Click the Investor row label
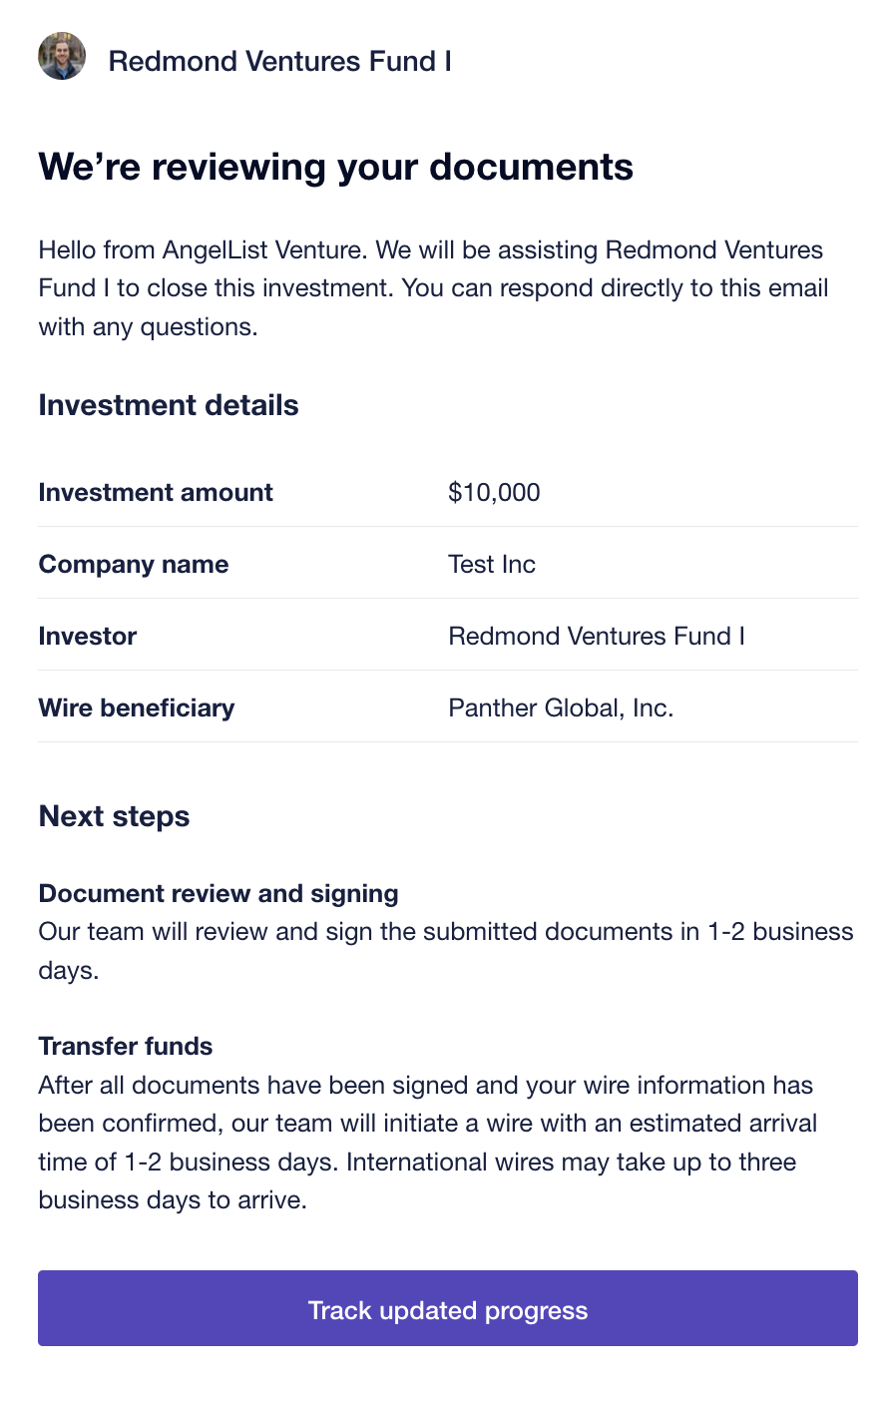This screenshot has width=888, height=1401. (88, 636)
